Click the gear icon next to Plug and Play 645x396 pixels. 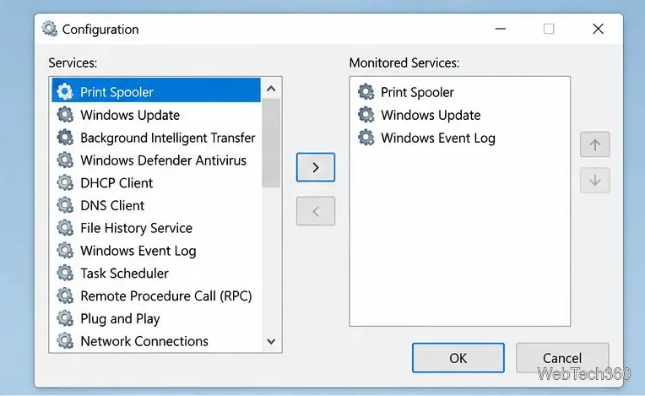point(65,318)
